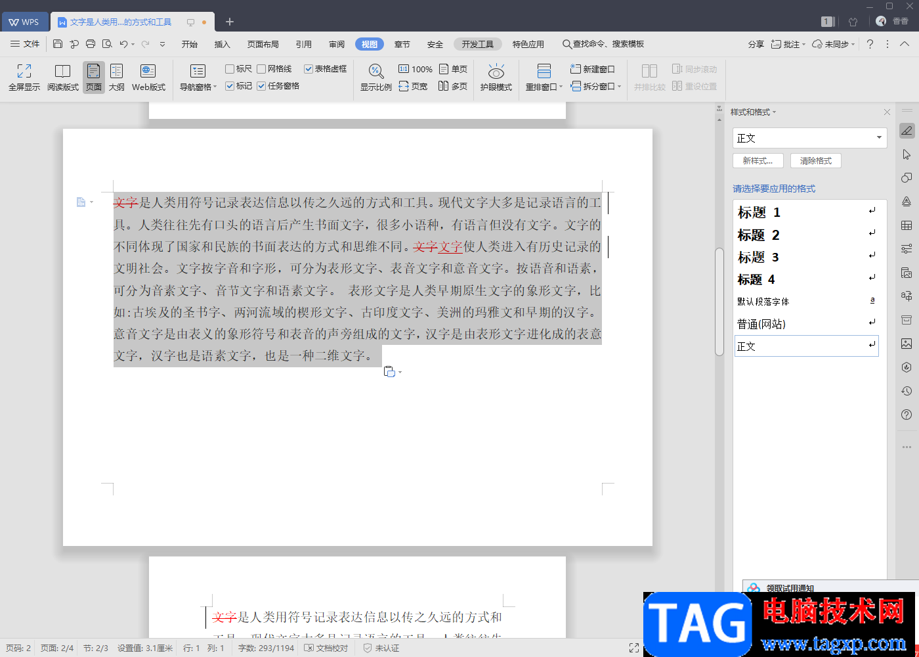919x657 pixels.
Task: Switch to the 开发工具 Developer tab
Action: tap(477, 44)
